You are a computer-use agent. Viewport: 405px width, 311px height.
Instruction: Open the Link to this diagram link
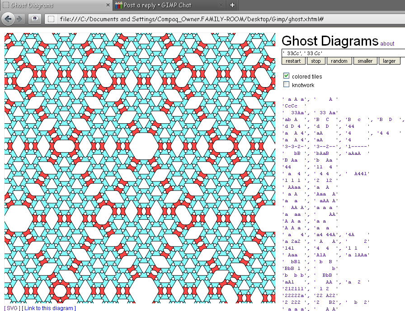point(49,308)
